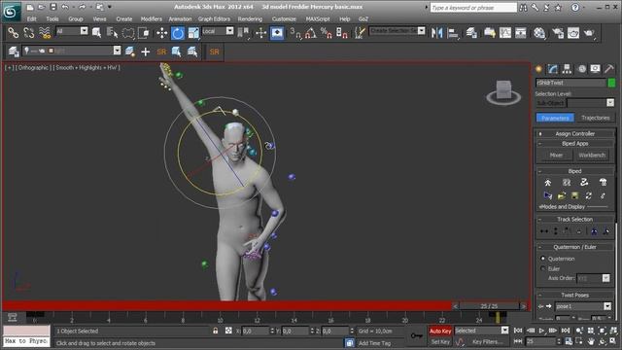The image size is (622, 350).
Task: Click Bind to Space Warp tool
Action: (45, 32)
